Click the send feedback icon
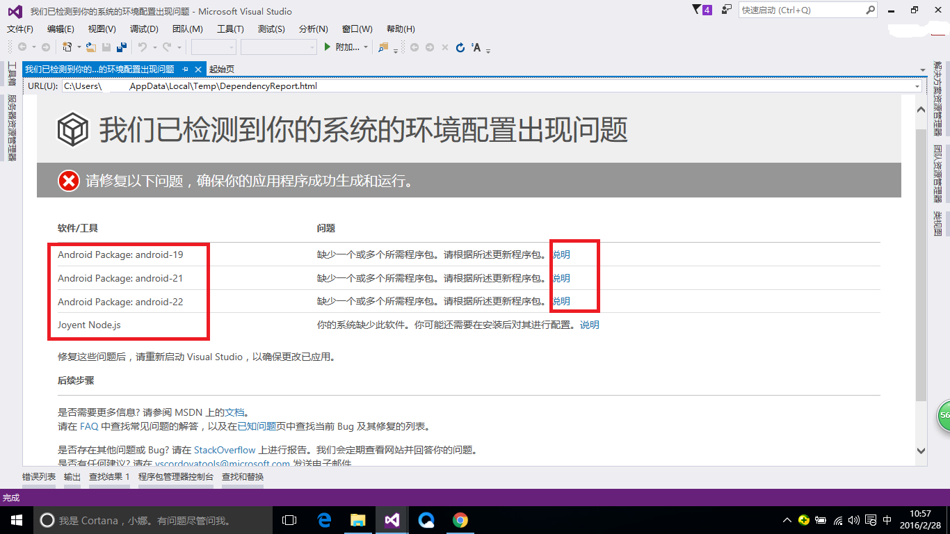This screenshot has width=950, height=534. 727,10
